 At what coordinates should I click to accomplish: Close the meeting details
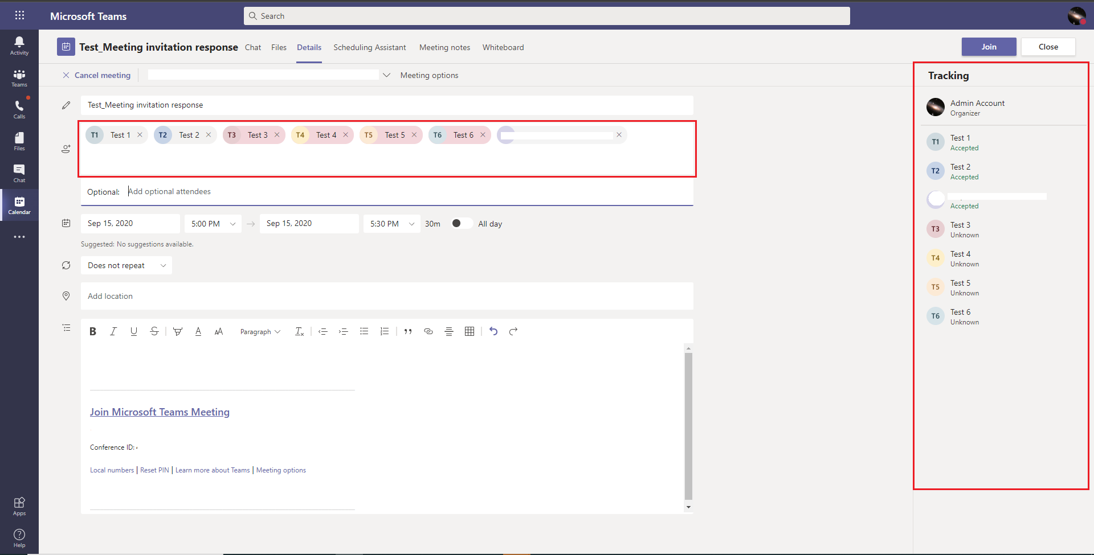(1048, 47)
